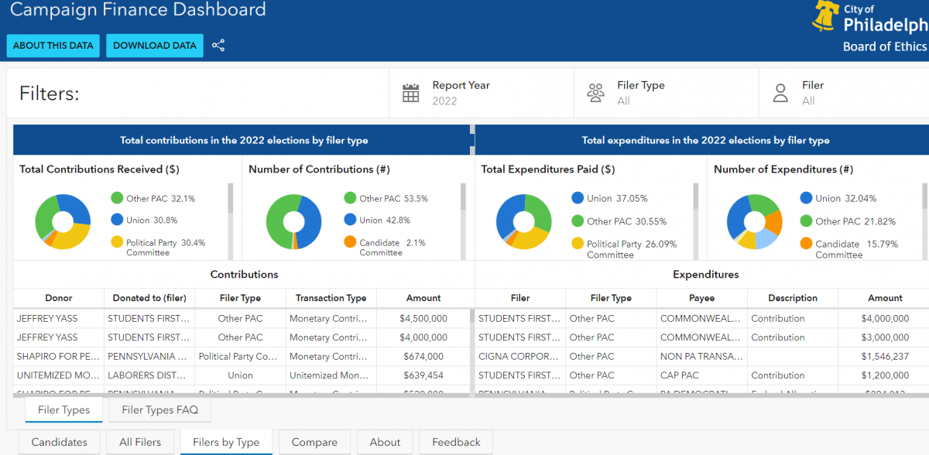
Task: Open the Filer Types FAQ tab
Action: click(159, 410)
